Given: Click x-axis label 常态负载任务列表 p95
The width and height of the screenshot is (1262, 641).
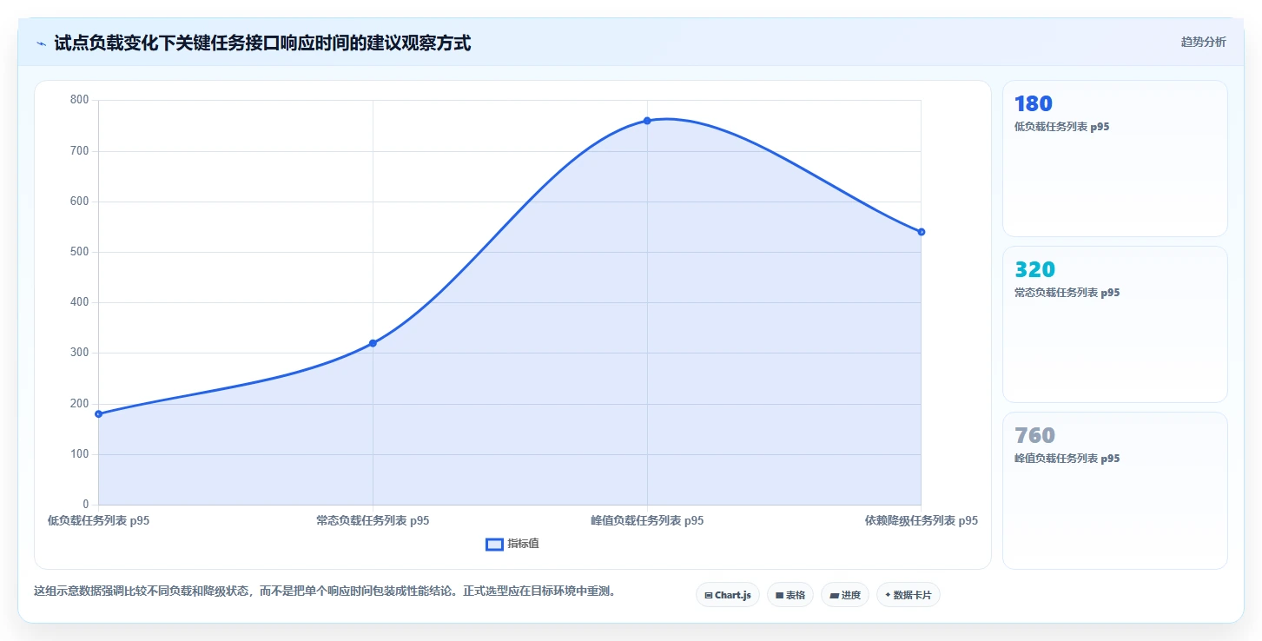Looking at the screenshot, I should click(373, 521).
